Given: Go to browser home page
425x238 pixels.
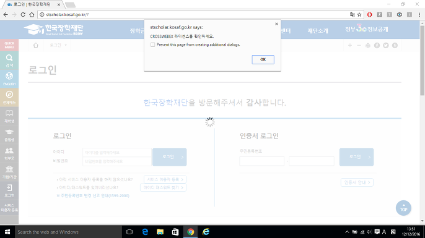Looking at the screenshot, I should [32, 15].
